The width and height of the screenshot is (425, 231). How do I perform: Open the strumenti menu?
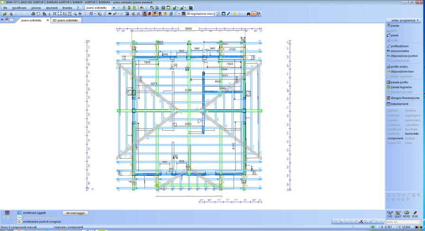pyautogui.click(x=51, y=8)
